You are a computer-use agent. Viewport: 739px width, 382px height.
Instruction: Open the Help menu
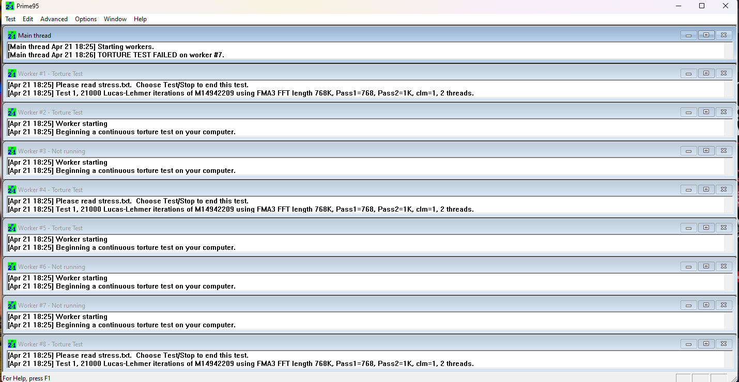[x=140, y=19]
